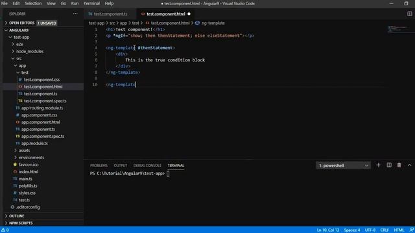Screen dimensions: 415x233
Task: Open Terminal menu
Action: point(91,3)
